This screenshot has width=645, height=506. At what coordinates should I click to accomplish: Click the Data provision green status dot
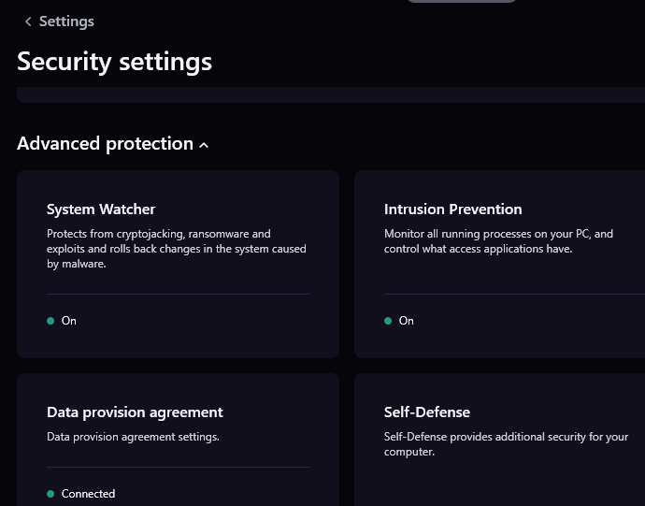50,494
